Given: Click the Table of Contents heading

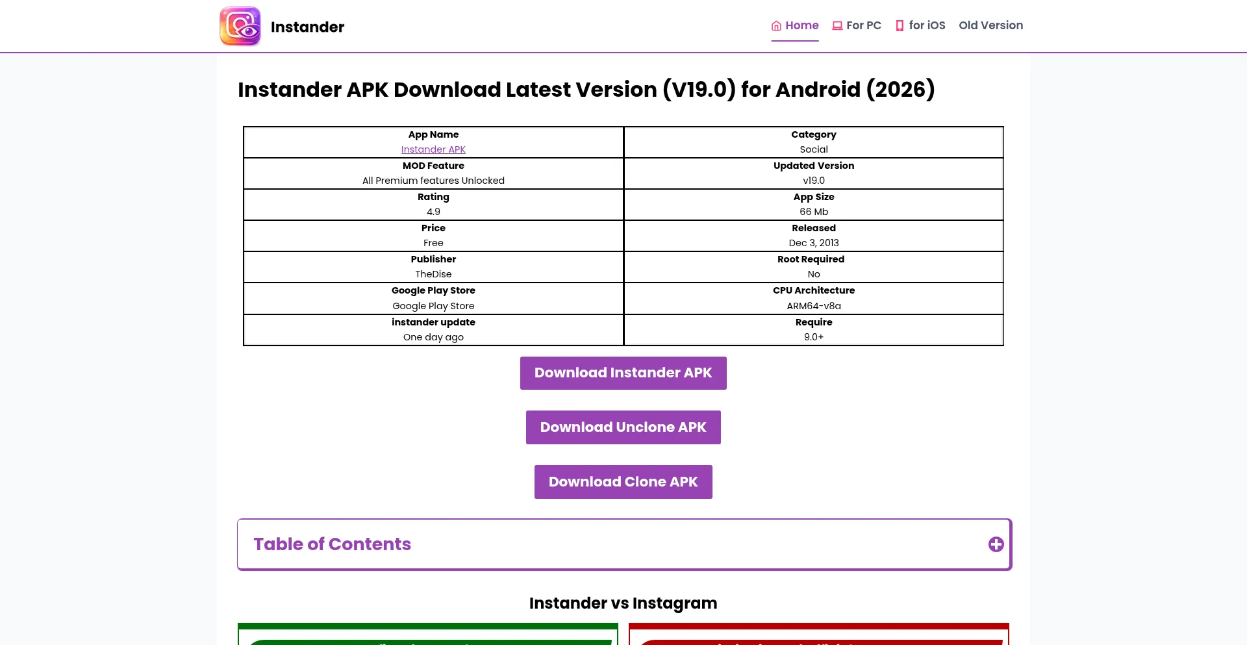Looking at the screenshot, I should 332,544.
